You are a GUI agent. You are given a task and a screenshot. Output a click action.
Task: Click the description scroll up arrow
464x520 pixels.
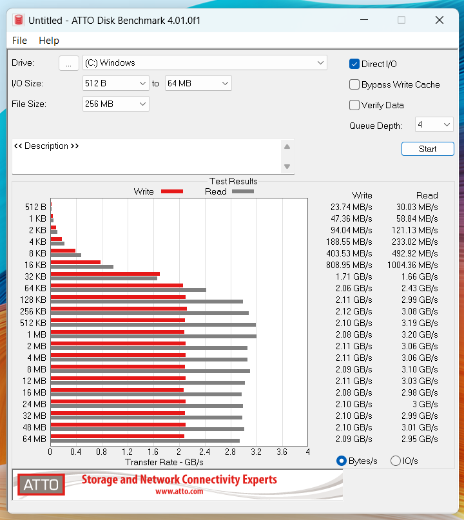pos(287,146)
